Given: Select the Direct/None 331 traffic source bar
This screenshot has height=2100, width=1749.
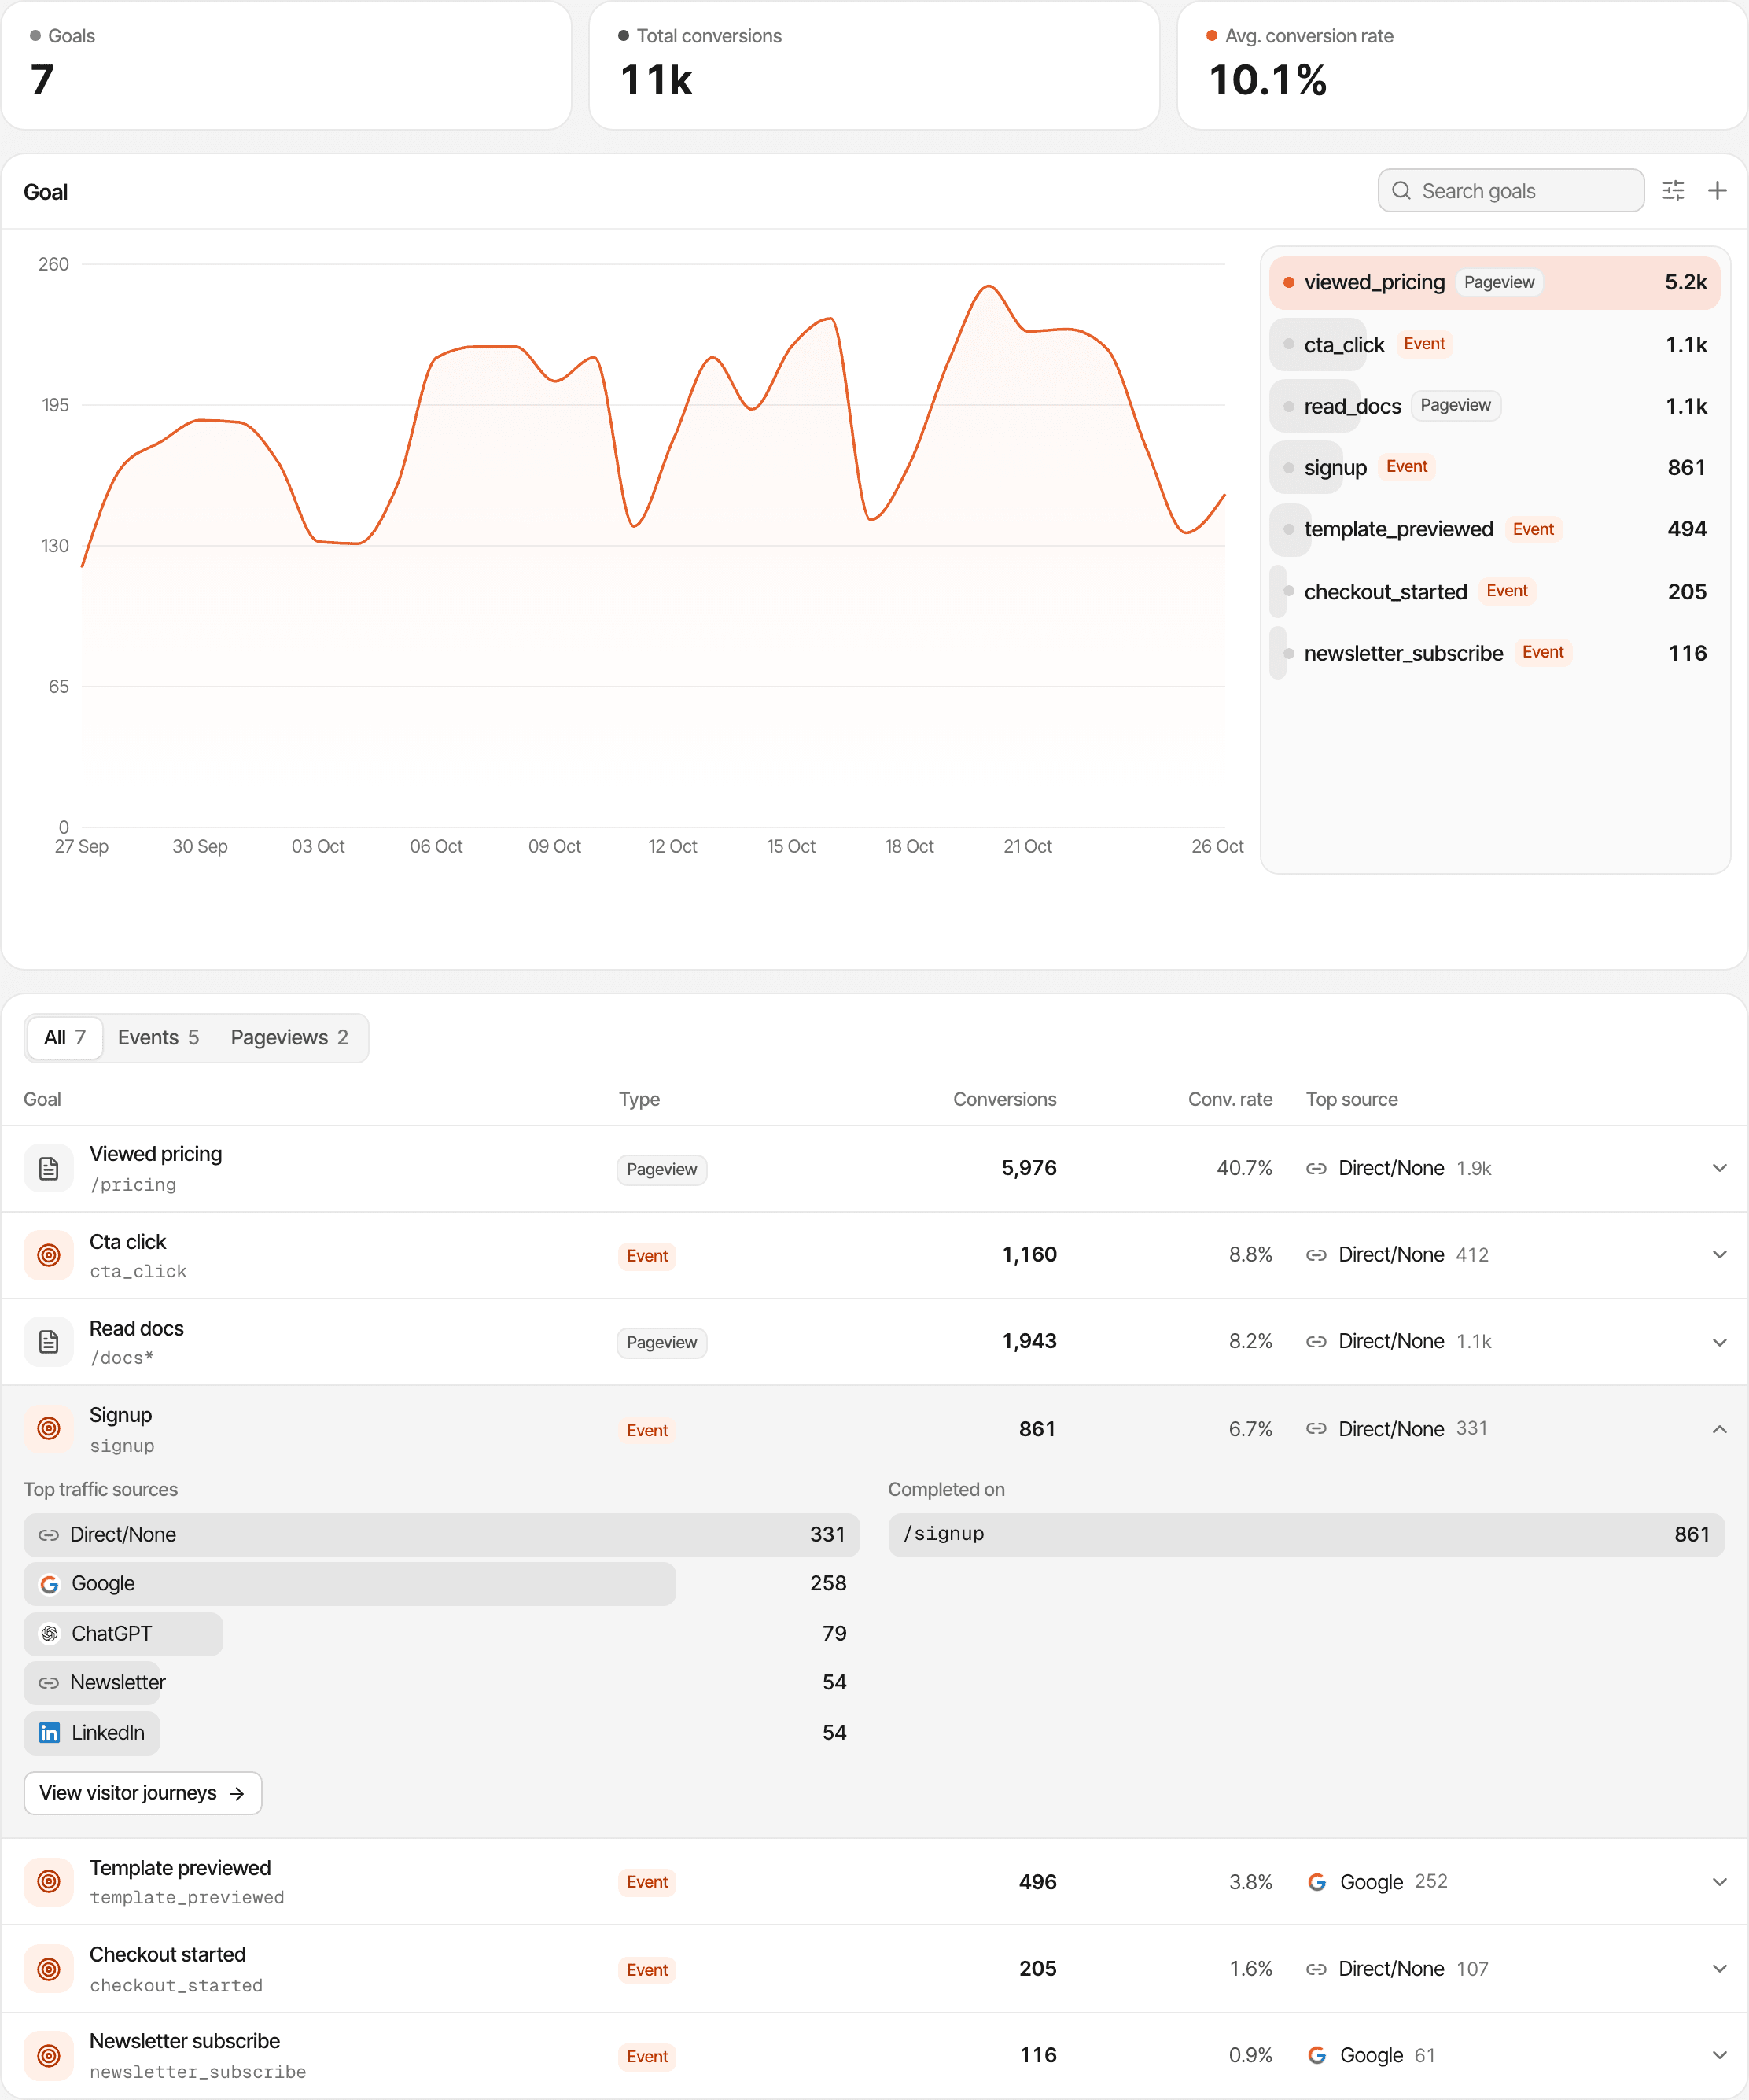Looking at the screenshot, I should click(441, 1535).
